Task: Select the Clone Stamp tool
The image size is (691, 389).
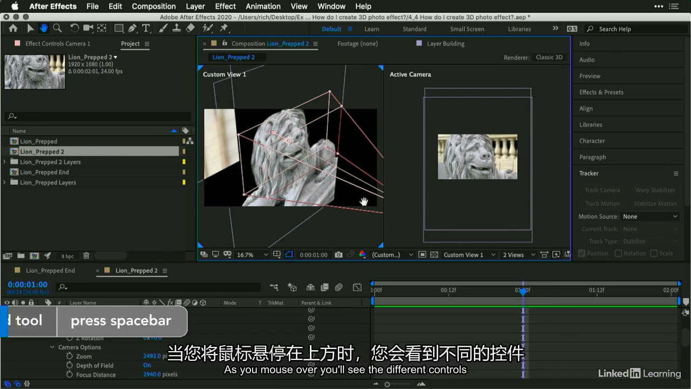Action: pos(177,29)
